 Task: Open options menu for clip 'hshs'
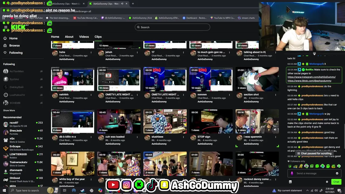pos(91,53)
